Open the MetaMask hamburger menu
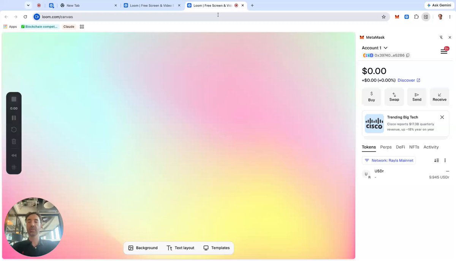Screen dimensions: 456x261 (x=444, y=51)
